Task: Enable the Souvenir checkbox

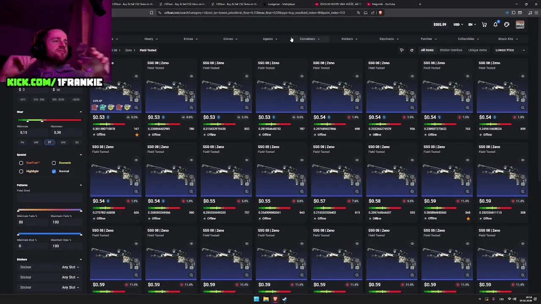Action: click(54, 163)
